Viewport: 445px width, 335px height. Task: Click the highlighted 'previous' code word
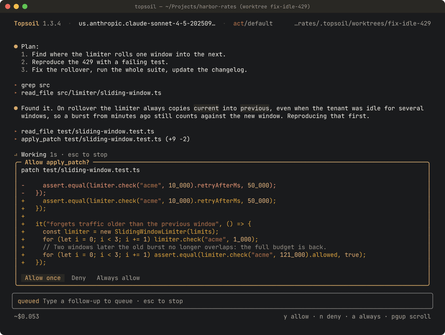pos(255,108)
